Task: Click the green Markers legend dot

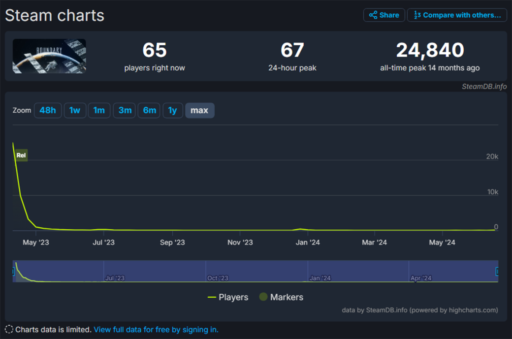Action: (x=263, y=297)
